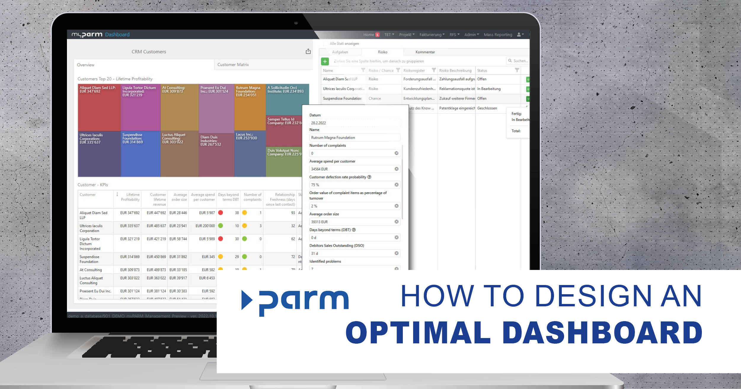Image resolution: width=741 pixels, height=389 pixels.
Task: Clear the Average spend per customer value
Action: tap(396, 169)
